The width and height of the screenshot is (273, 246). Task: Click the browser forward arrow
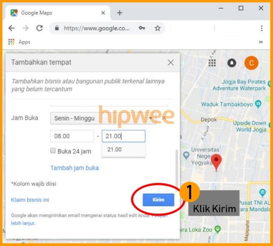[x=26, y=28]
